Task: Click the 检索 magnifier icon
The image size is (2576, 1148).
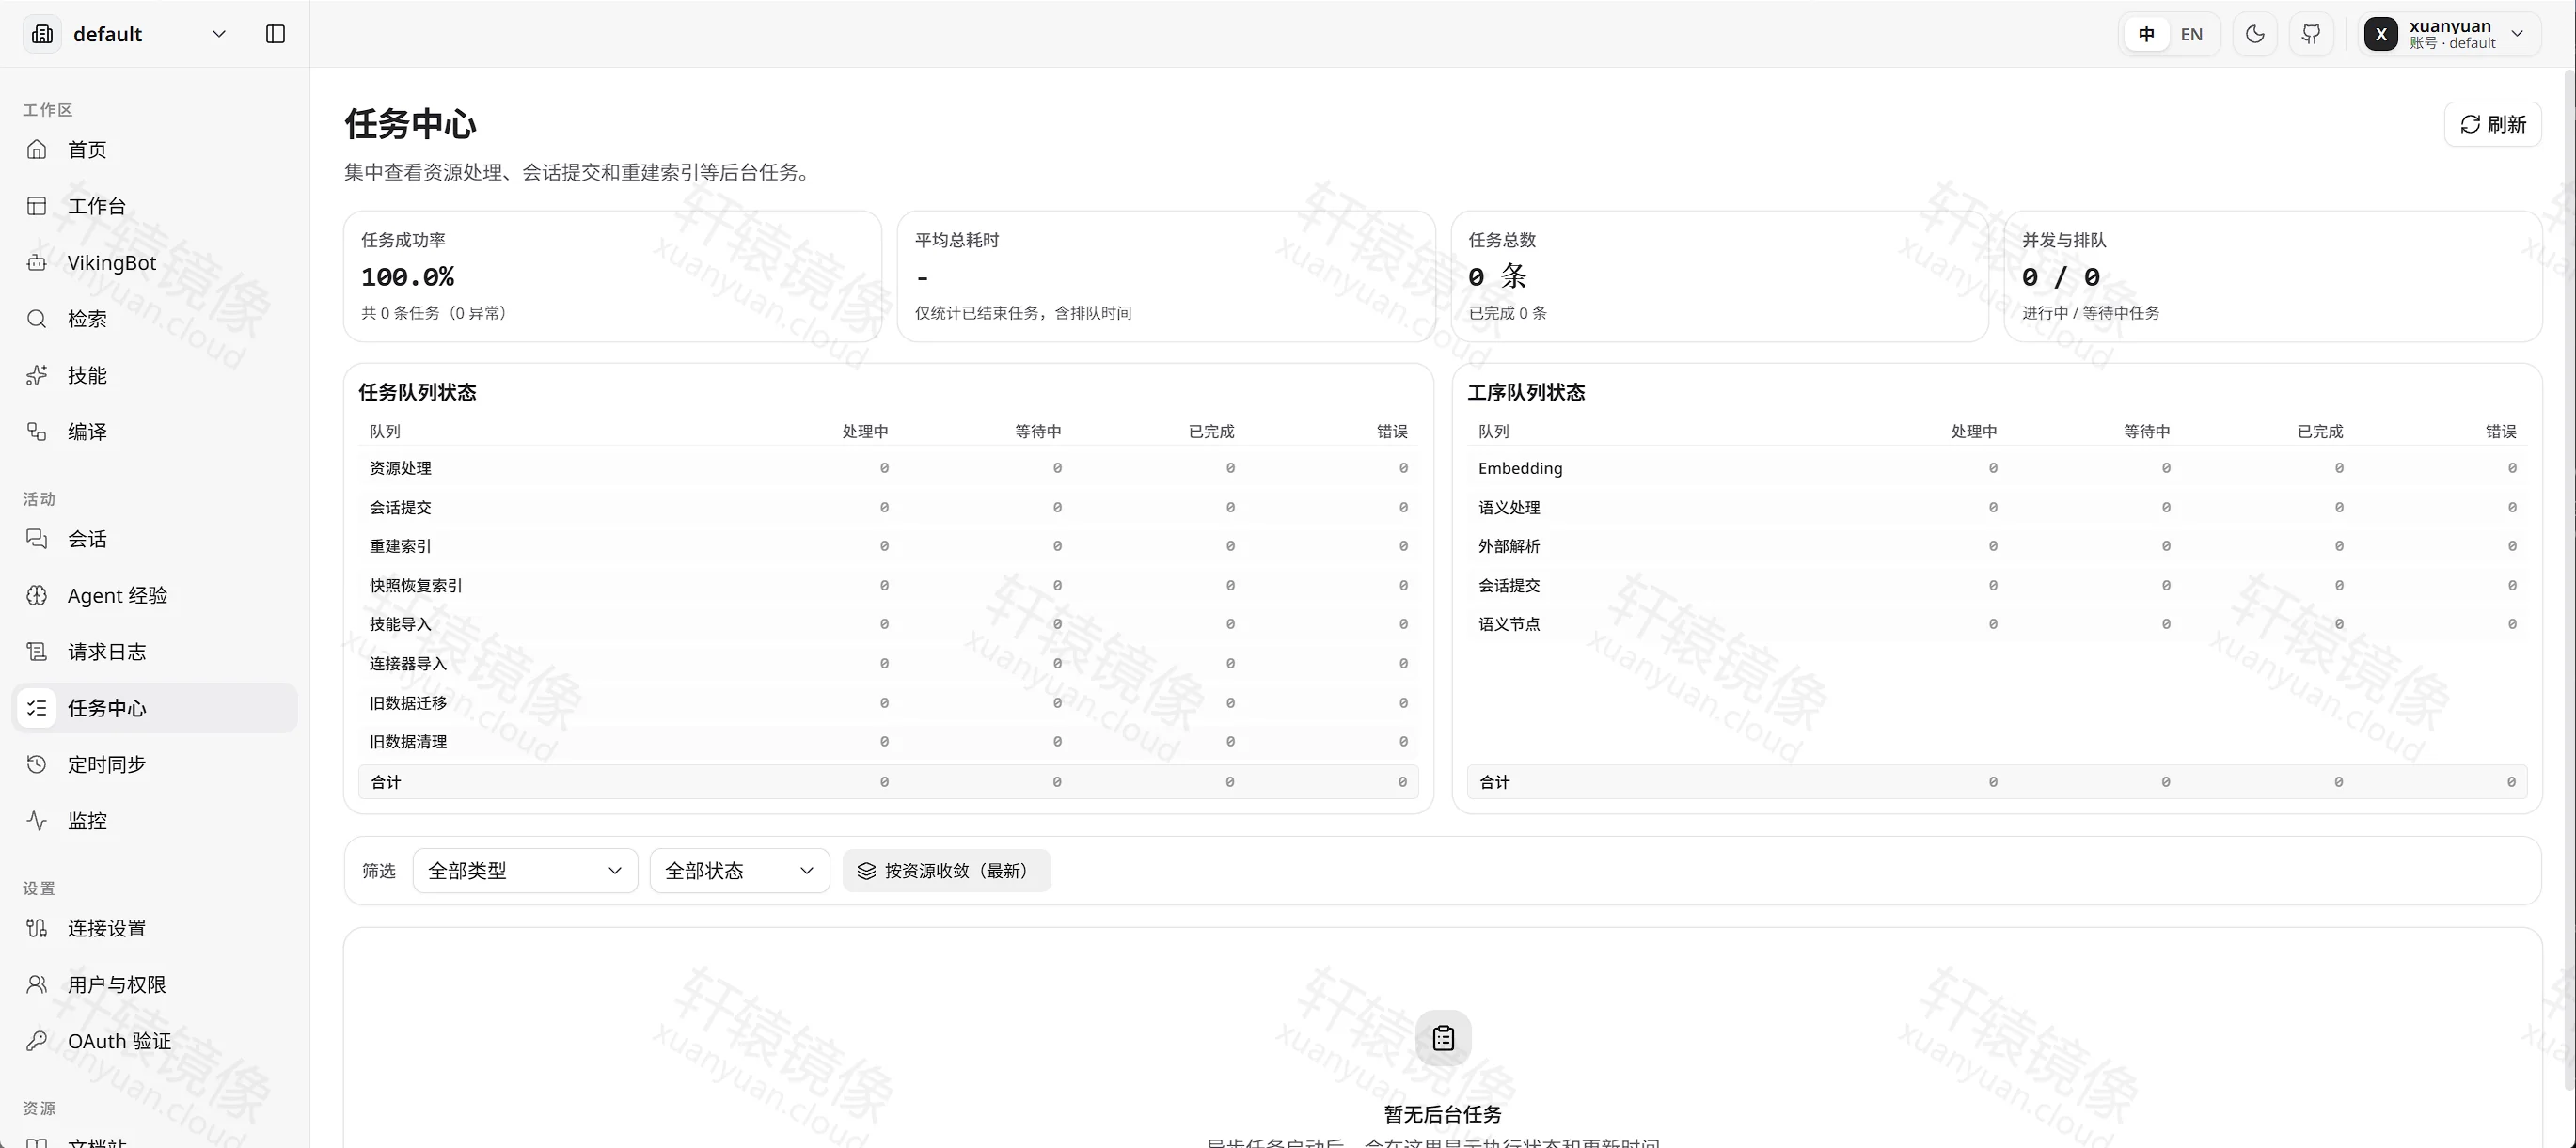Action: [x=37, y=319]
